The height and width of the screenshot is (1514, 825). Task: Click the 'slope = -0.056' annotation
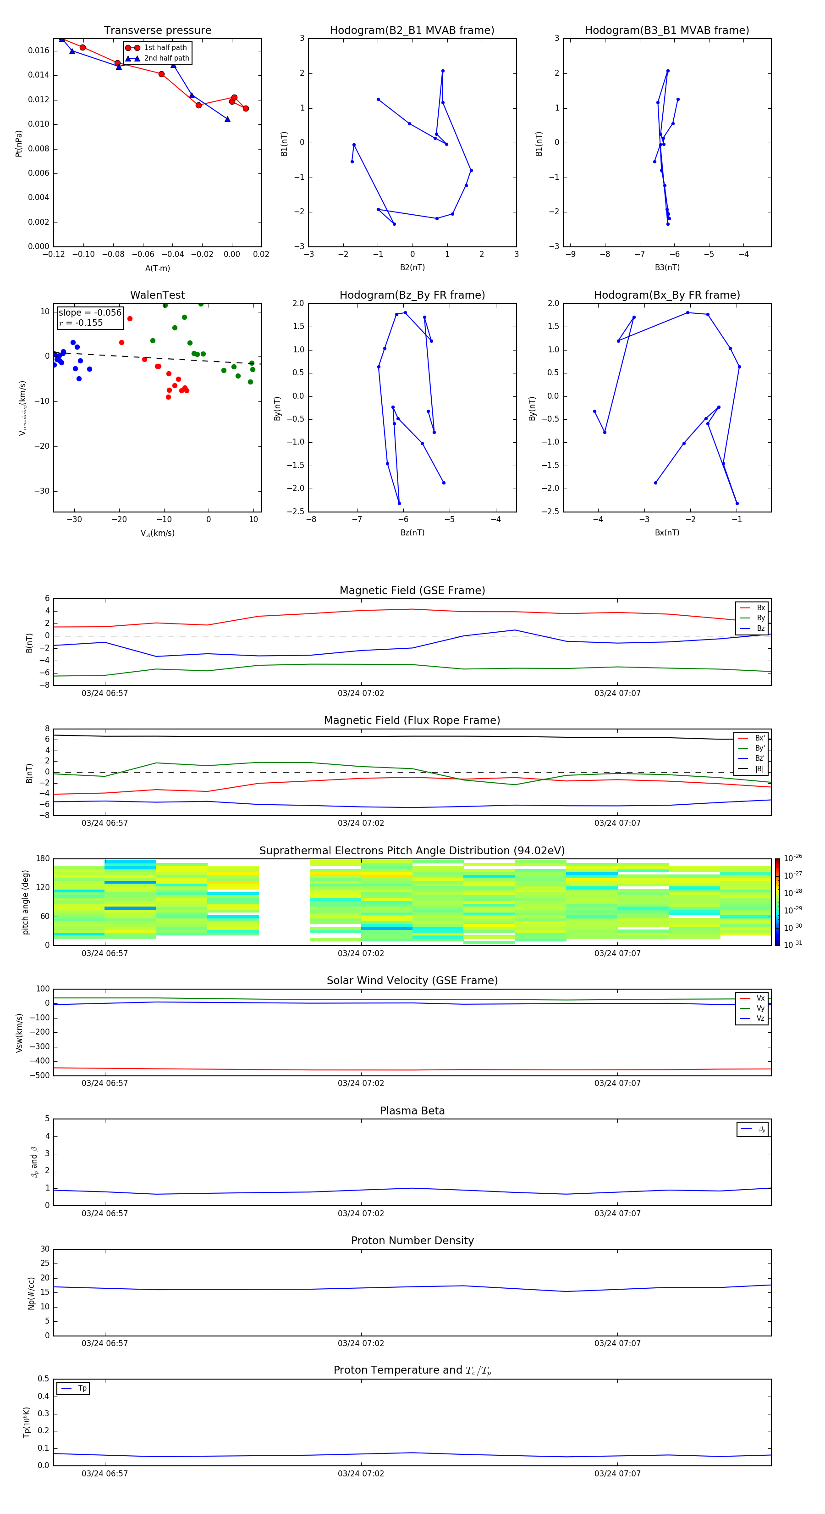click(90, 313)
